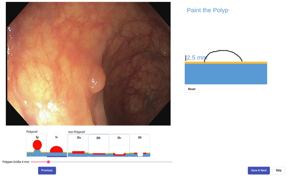Skip this polyp image
Image resolution: width=289 pixels, height=178 pixels.
(278, 171)
